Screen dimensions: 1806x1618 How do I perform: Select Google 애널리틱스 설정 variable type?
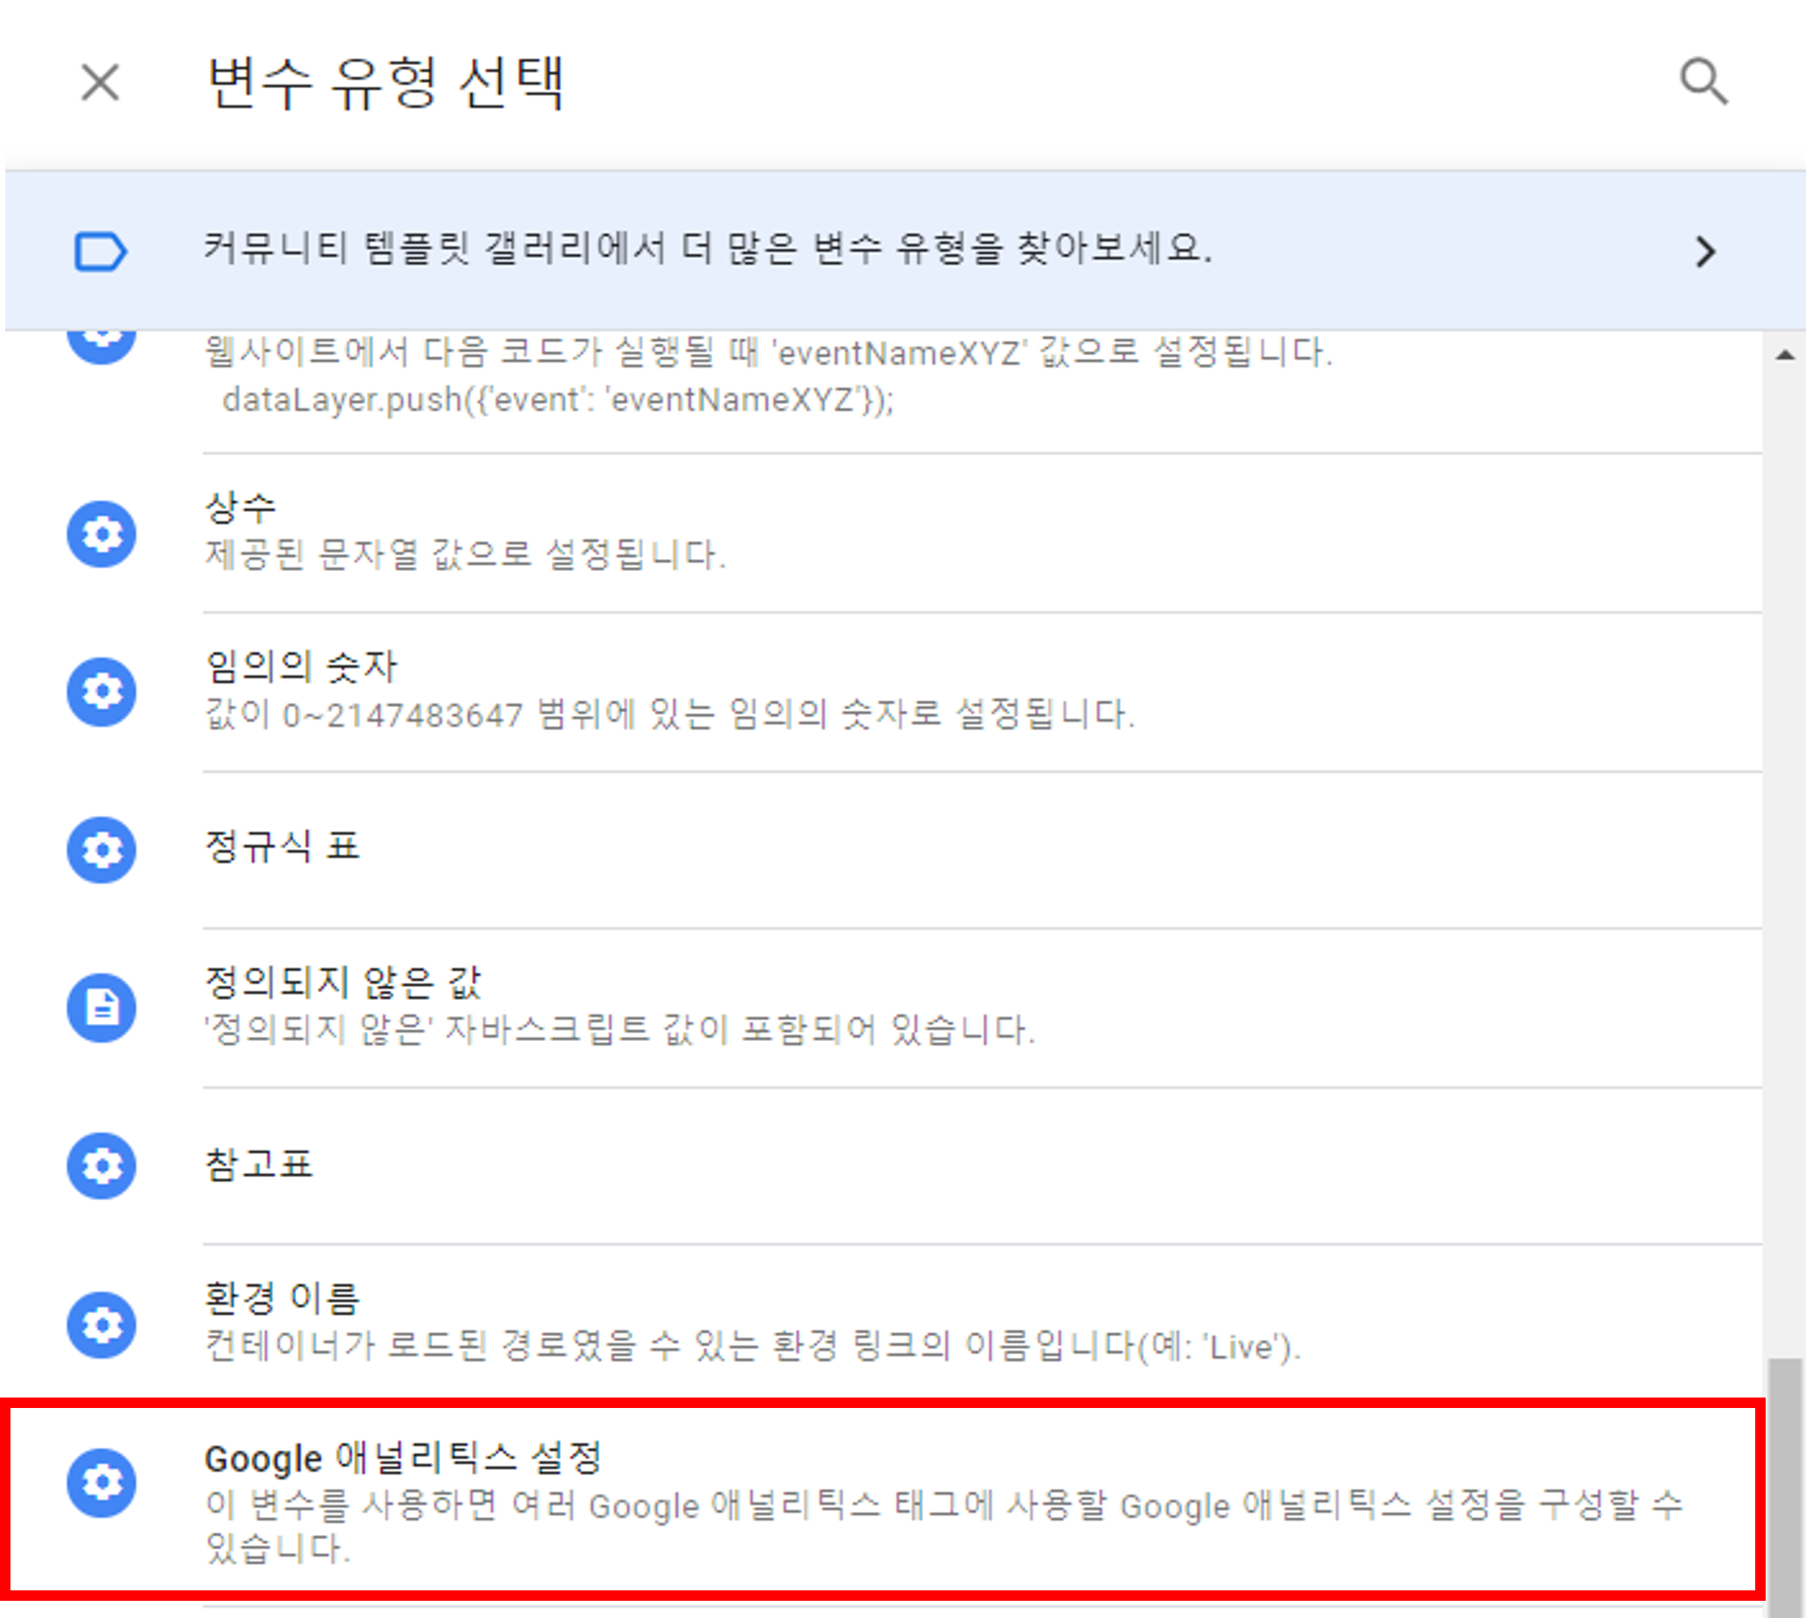point(403,1459)
